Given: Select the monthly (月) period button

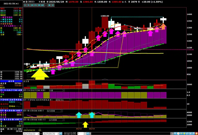Looking at the screenshot, I should pyautogui.click(x=53, y=5).
